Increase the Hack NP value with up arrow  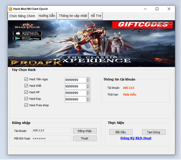tap(88, 92)
